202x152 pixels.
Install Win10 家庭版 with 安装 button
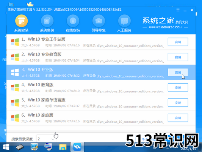(x=178, y=118)
